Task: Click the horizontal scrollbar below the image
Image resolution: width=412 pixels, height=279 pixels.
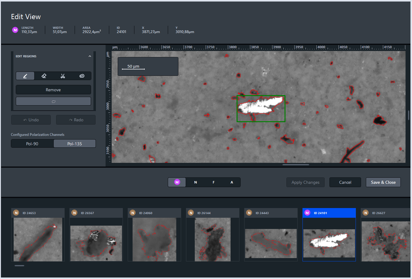Action: click(295, 165)
